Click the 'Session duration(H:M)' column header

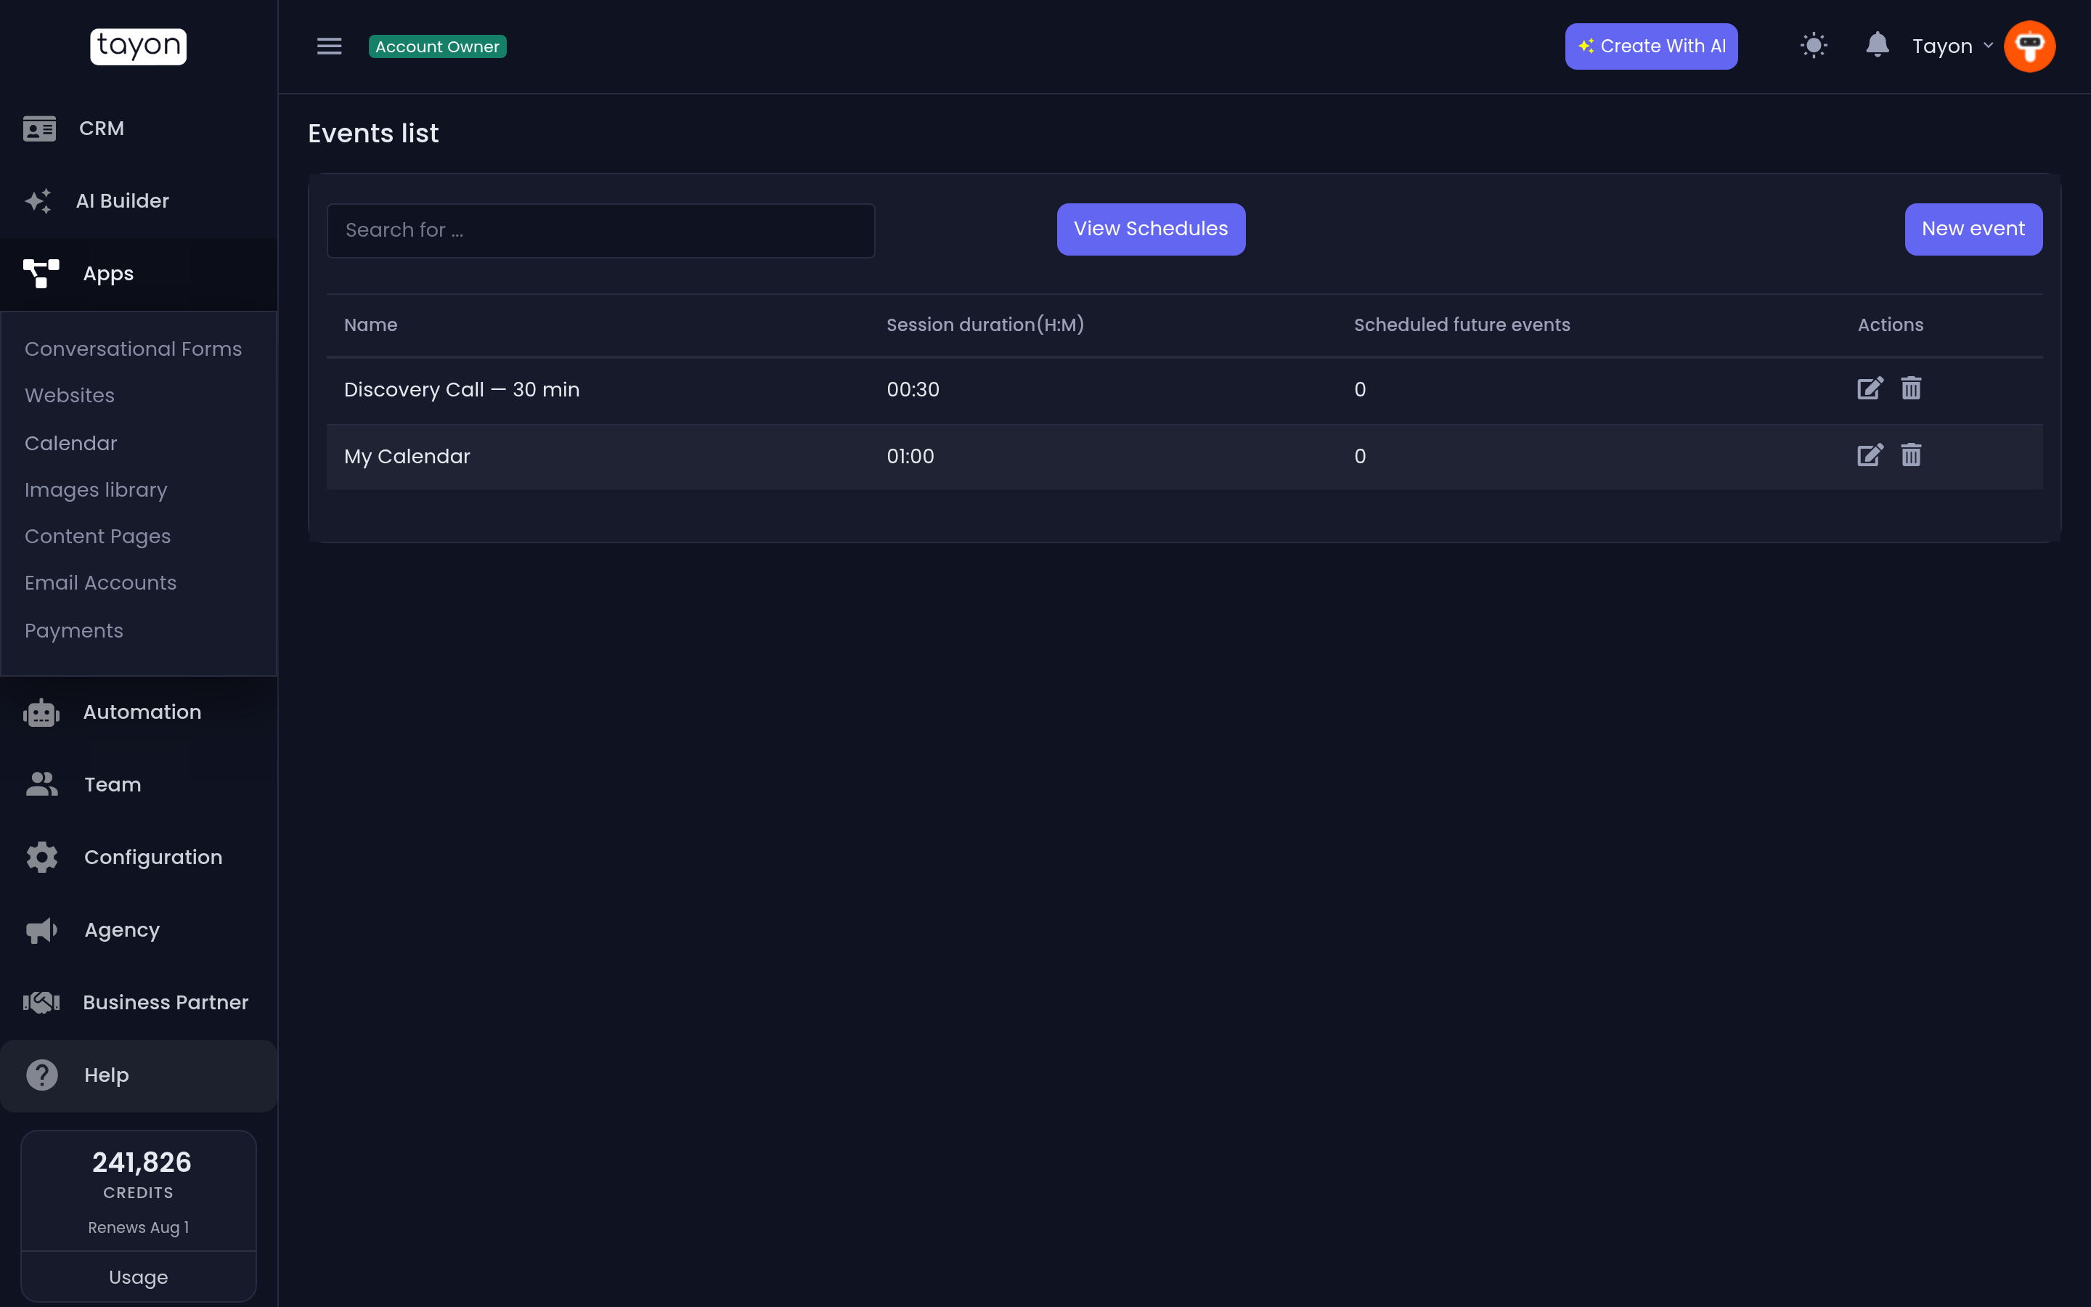point(985,324)
